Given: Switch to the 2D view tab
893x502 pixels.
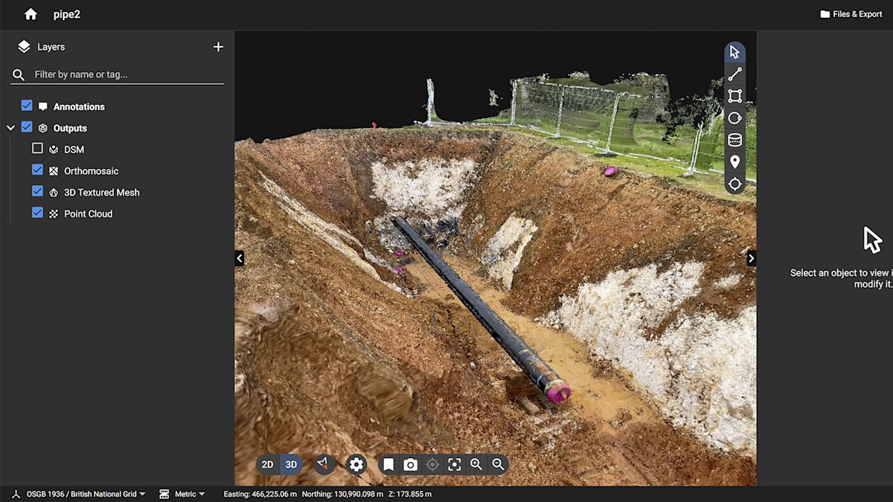Looking at the screenshot, I should tap(267, 464).
